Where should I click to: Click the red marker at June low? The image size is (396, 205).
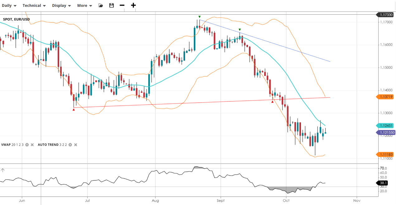tap(74, 109)
